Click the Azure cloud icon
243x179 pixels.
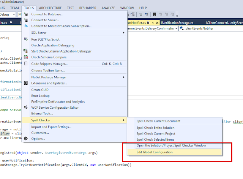click(x=26, y=26)
